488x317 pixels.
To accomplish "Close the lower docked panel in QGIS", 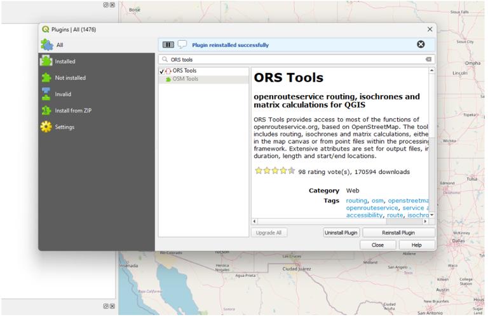I will [x=112, y=306].
